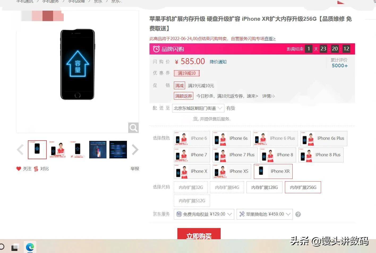Open the 苹果换电池 ¥459.00 service dropdown
The height and width of the screenshot is (253, 376).
(x=265, y=214)
